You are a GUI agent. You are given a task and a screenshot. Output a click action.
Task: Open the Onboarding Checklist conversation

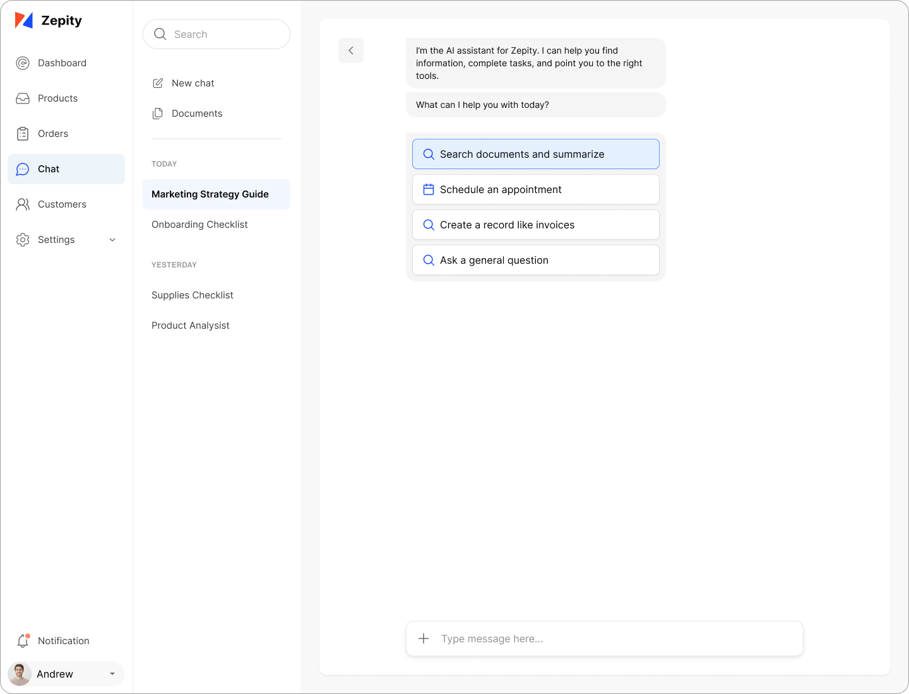point(199,225)
